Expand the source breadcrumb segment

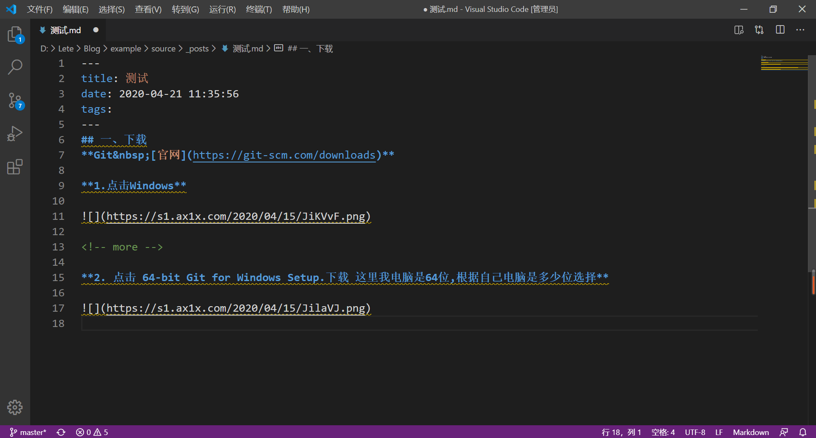(163, 48)
